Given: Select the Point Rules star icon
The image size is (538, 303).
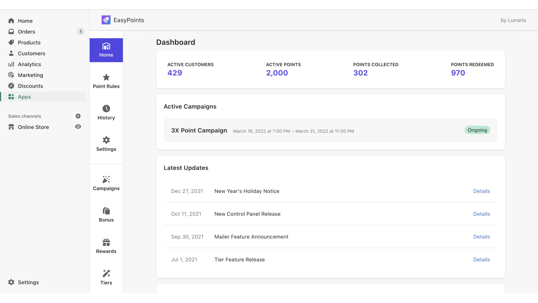Looking at the screenshot, I should click(x=106, y=77).
